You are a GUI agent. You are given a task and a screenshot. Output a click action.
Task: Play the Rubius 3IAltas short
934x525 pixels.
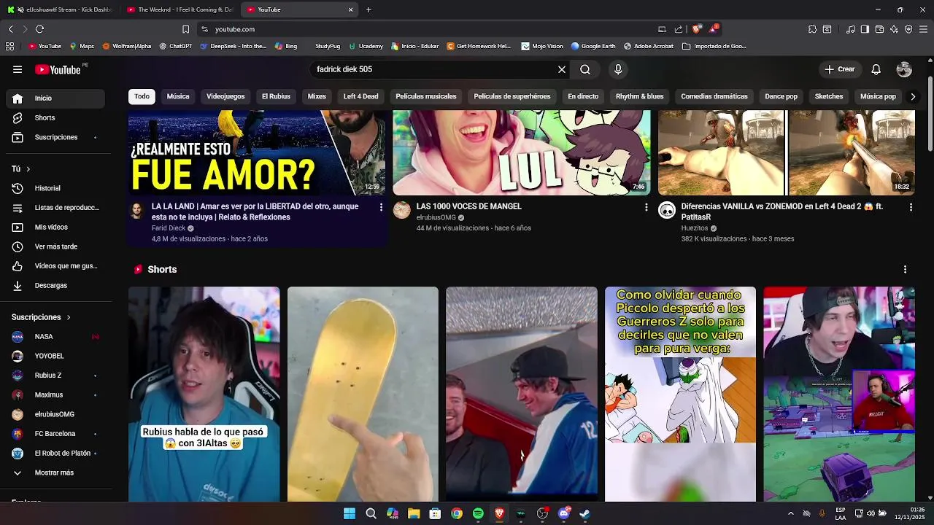[x=204, y=394]
